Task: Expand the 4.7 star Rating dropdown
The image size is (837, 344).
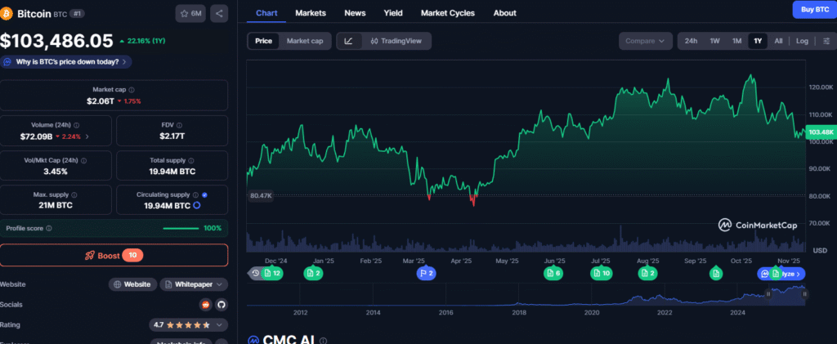Action: pyautogui.click(x=189, y=324)
